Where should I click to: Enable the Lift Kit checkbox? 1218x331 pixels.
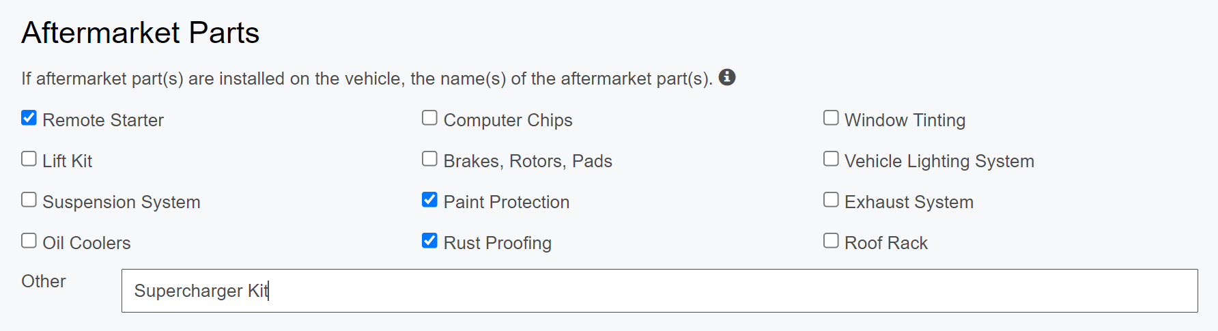click(29, 159)
